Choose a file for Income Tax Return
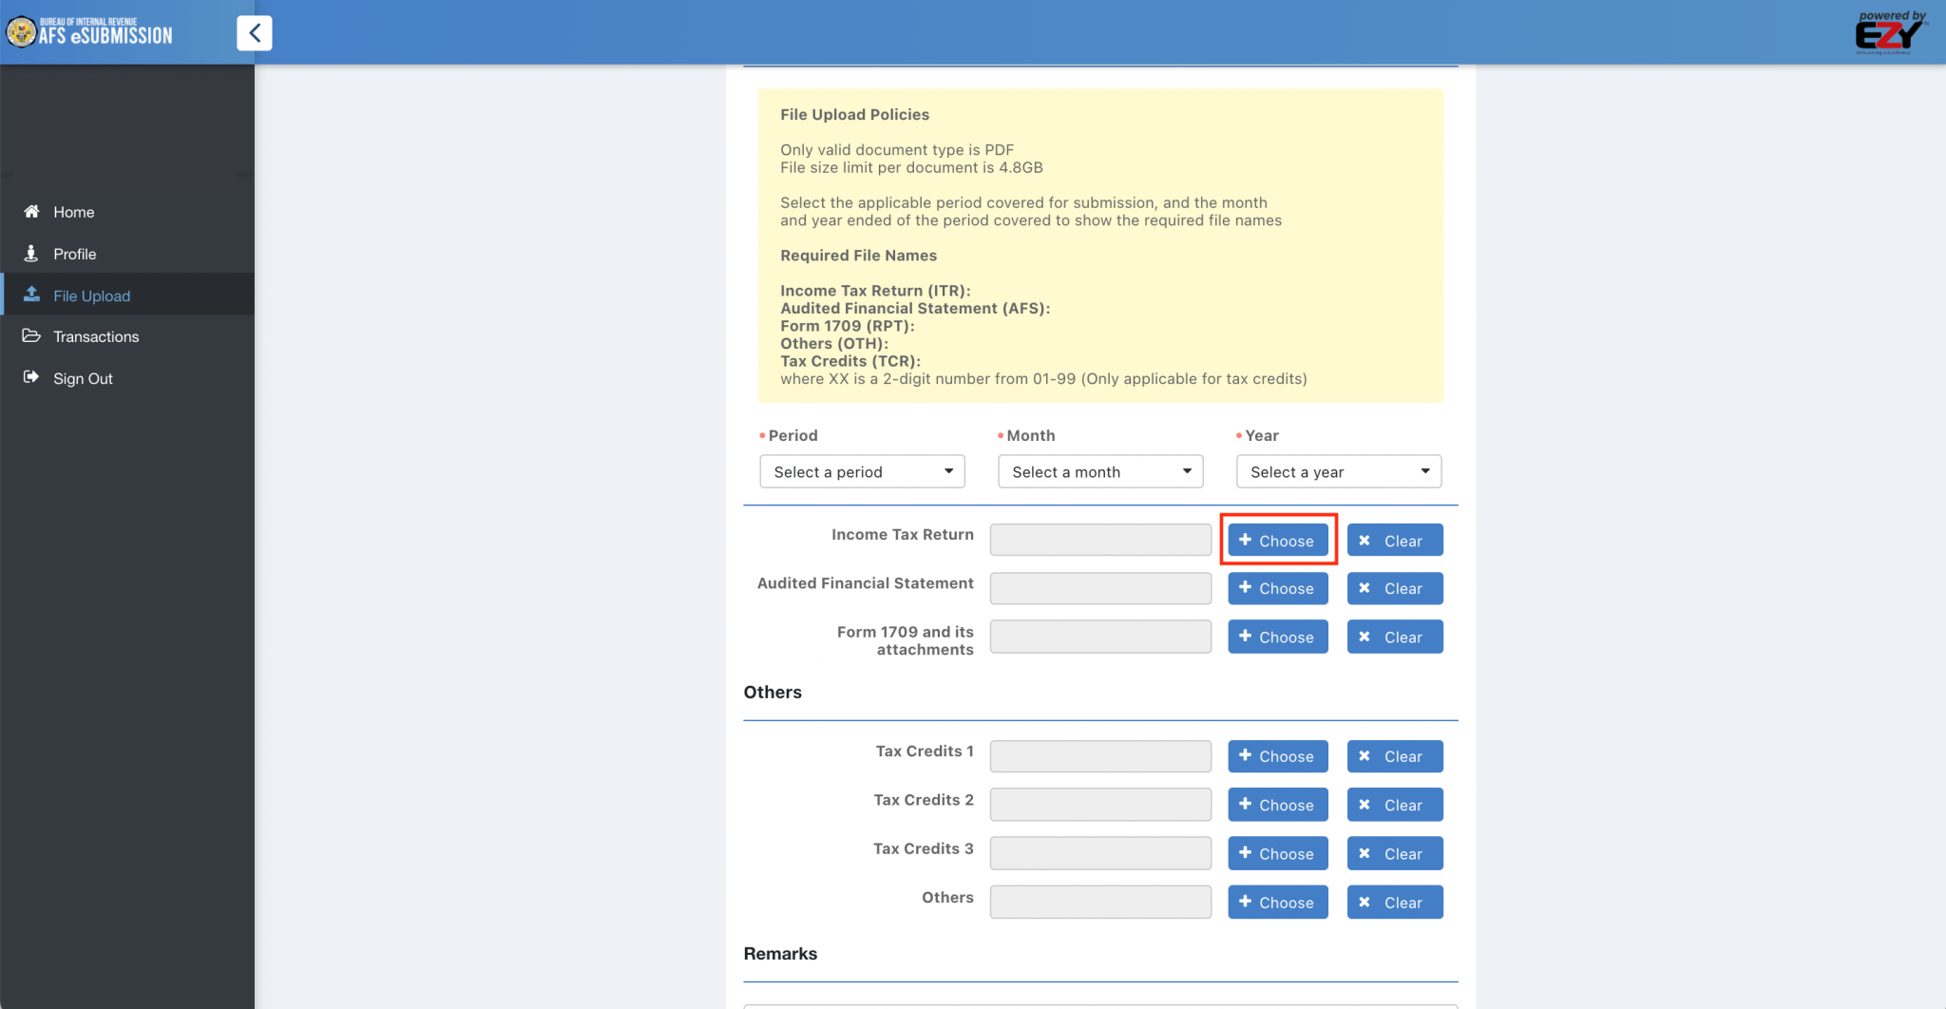1946x1009 pixels. pos(1277,539)
